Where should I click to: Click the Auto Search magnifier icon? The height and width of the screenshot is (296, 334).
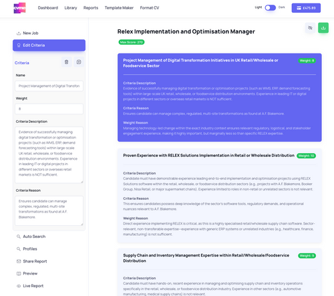[x=19, y=237]
